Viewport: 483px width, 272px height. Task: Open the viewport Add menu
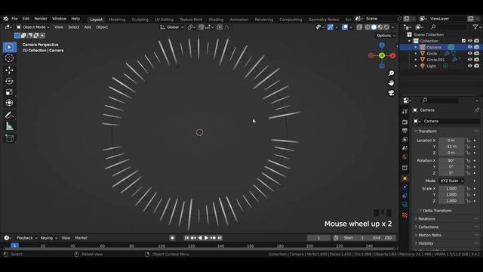pos(88,27)
